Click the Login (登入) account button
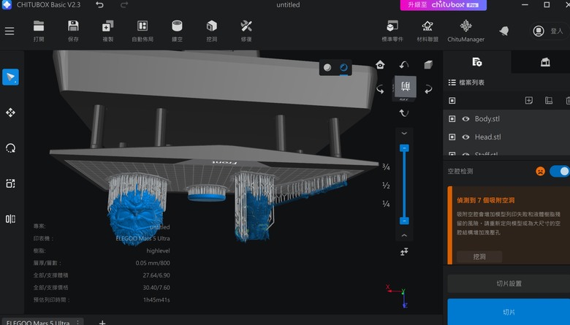Image resolution: width=570 pixels, height=325 pixels. click(x=550, y=31)
